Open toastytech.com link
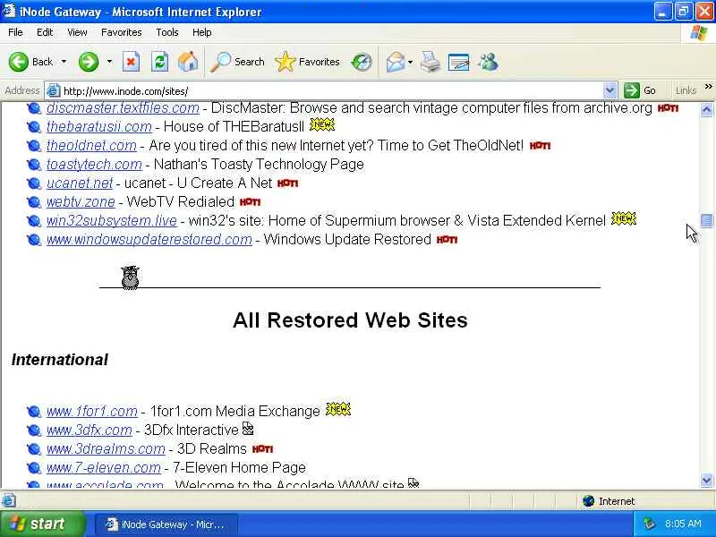 point(94,165)
